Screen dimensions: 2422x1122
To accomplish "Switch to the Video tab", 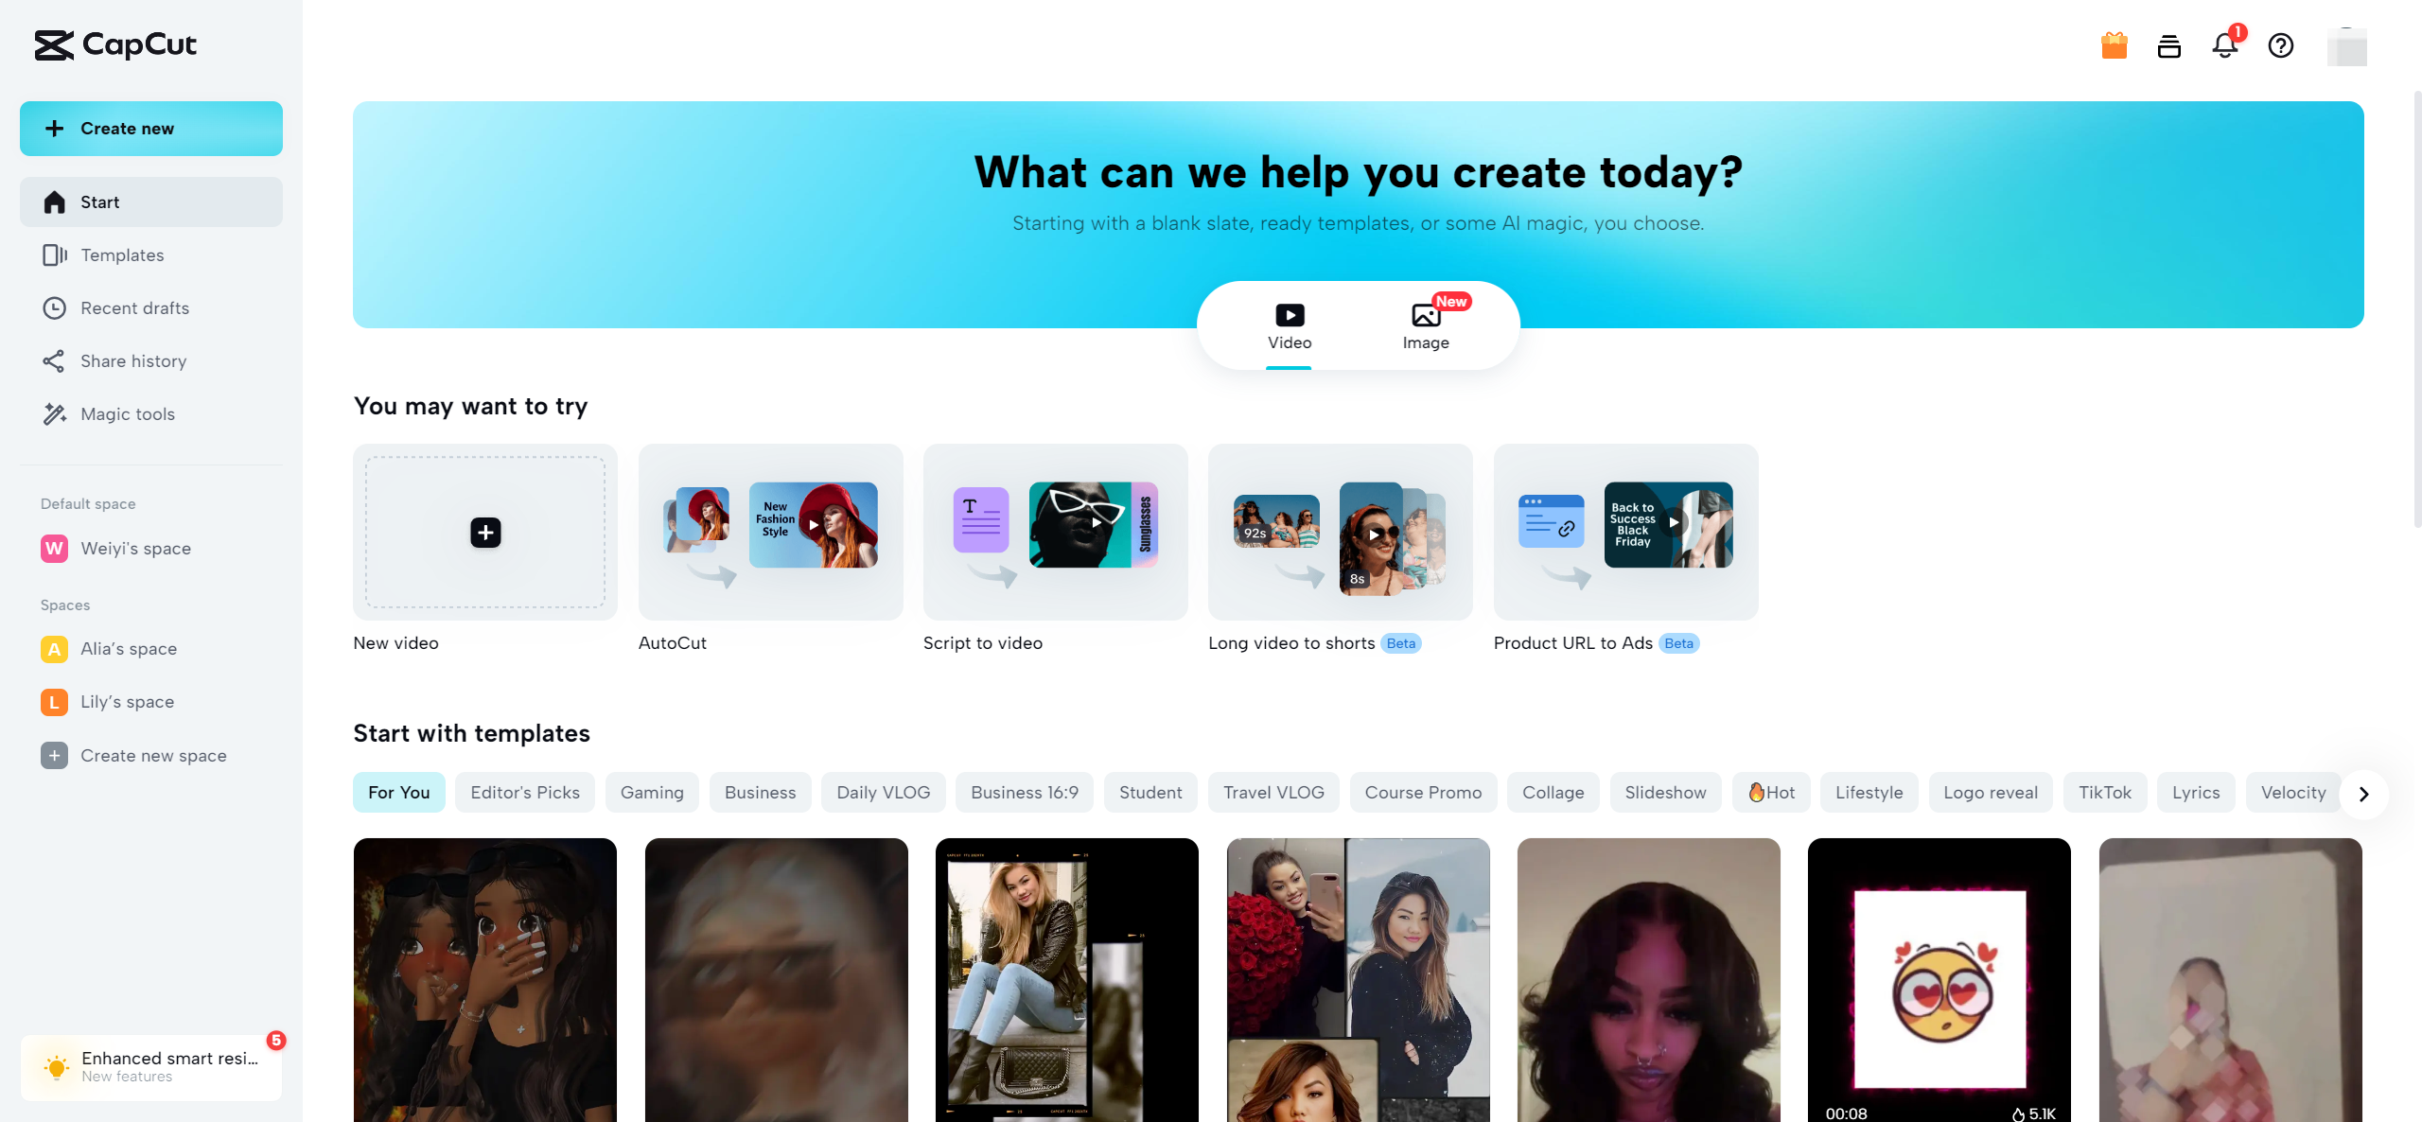I will point(1289,324).
